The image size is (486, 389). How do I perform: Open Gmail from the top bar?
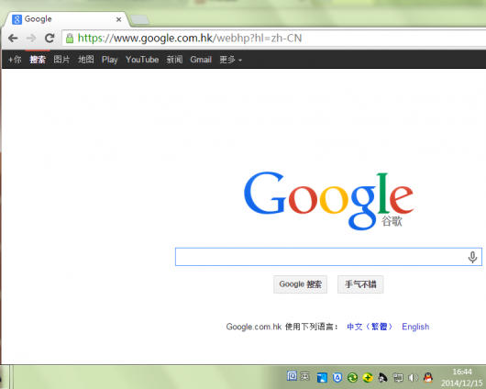pyautogui.click(x=201, y=60)
